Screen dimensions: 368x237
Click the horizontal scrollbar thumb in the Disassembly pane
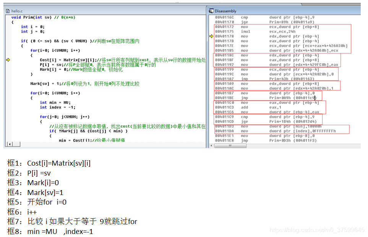tap(230, 146)
